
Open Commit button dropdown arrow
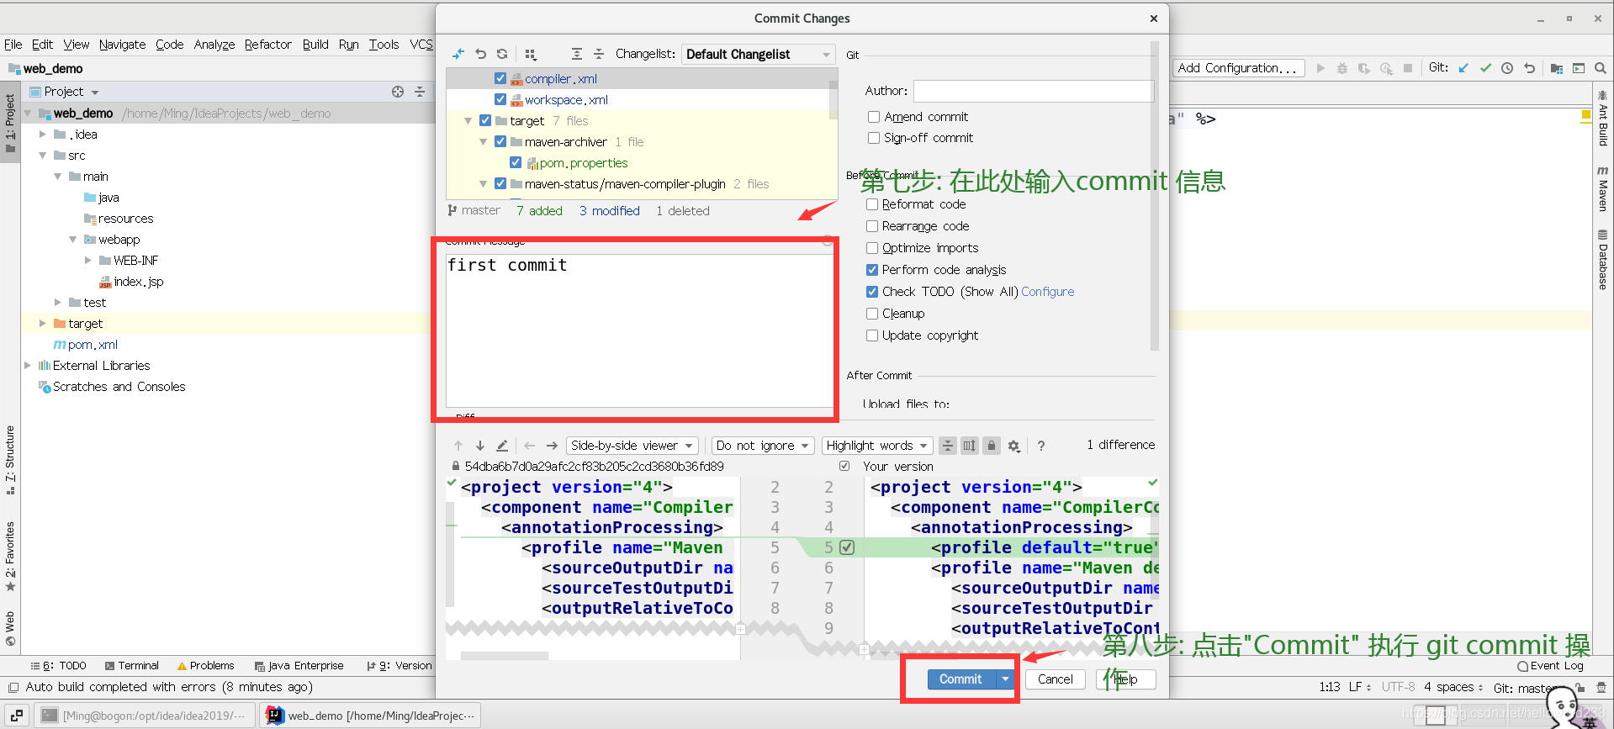(1005, 679)
